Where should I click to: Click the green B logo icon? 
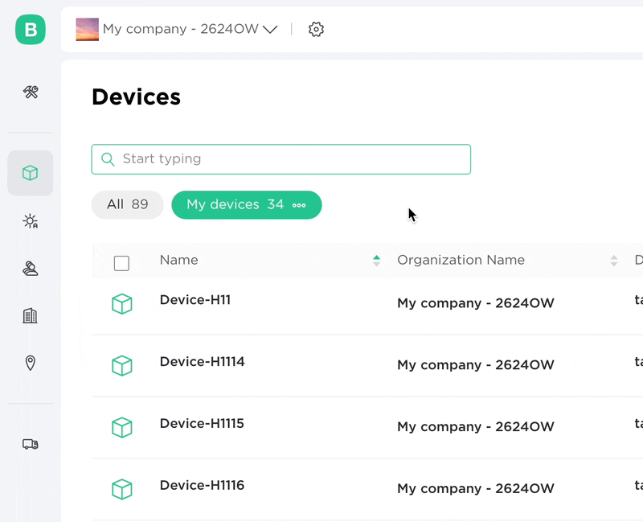pos(31,30)
